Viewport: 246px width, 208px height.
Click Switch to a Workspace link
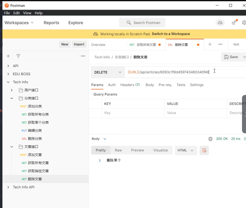[171, 34]
